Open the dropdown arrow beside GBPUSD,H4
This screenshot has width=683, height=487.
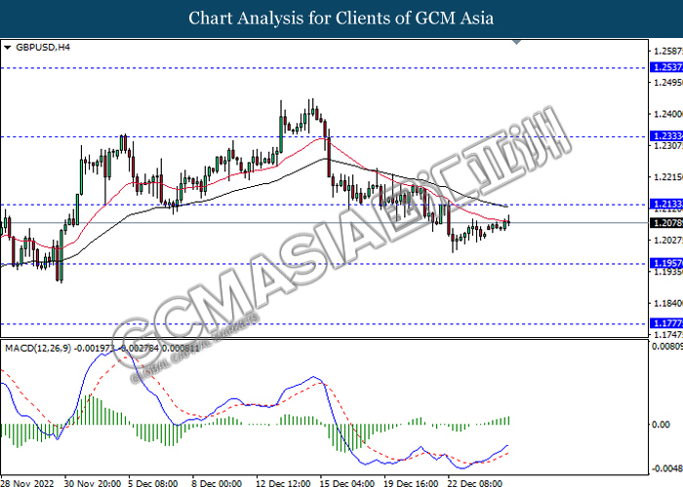[x=8, y=48]
